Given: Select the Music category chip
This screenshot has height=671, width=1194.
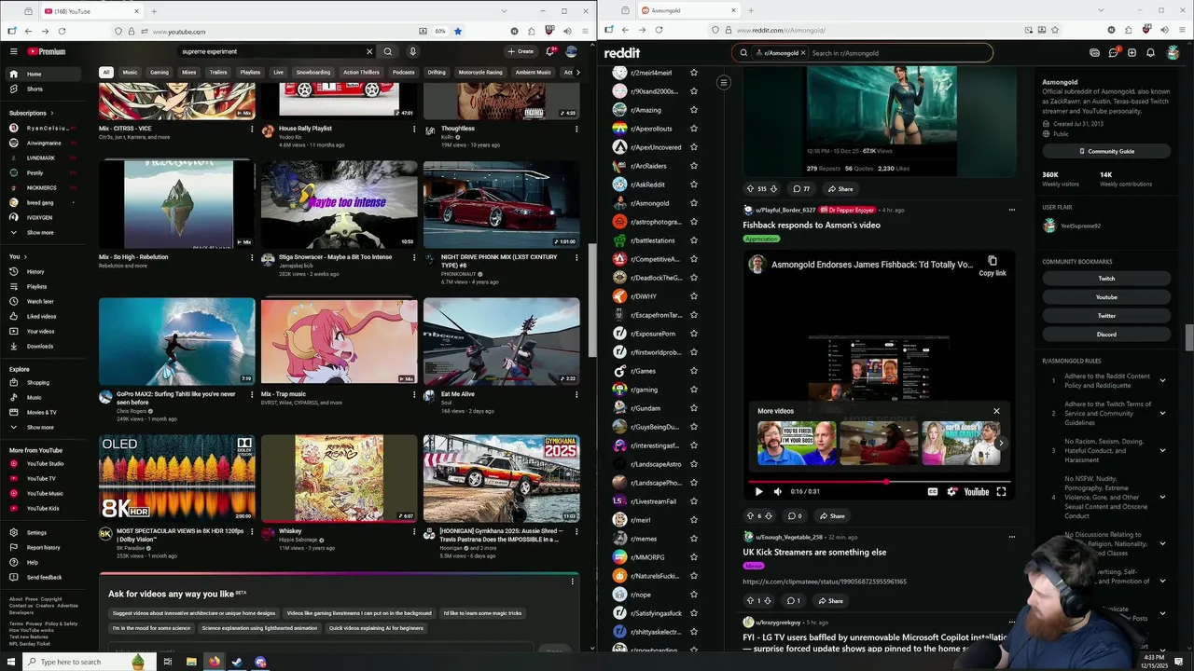Looking at the screenshot, I should coord(130,72).
